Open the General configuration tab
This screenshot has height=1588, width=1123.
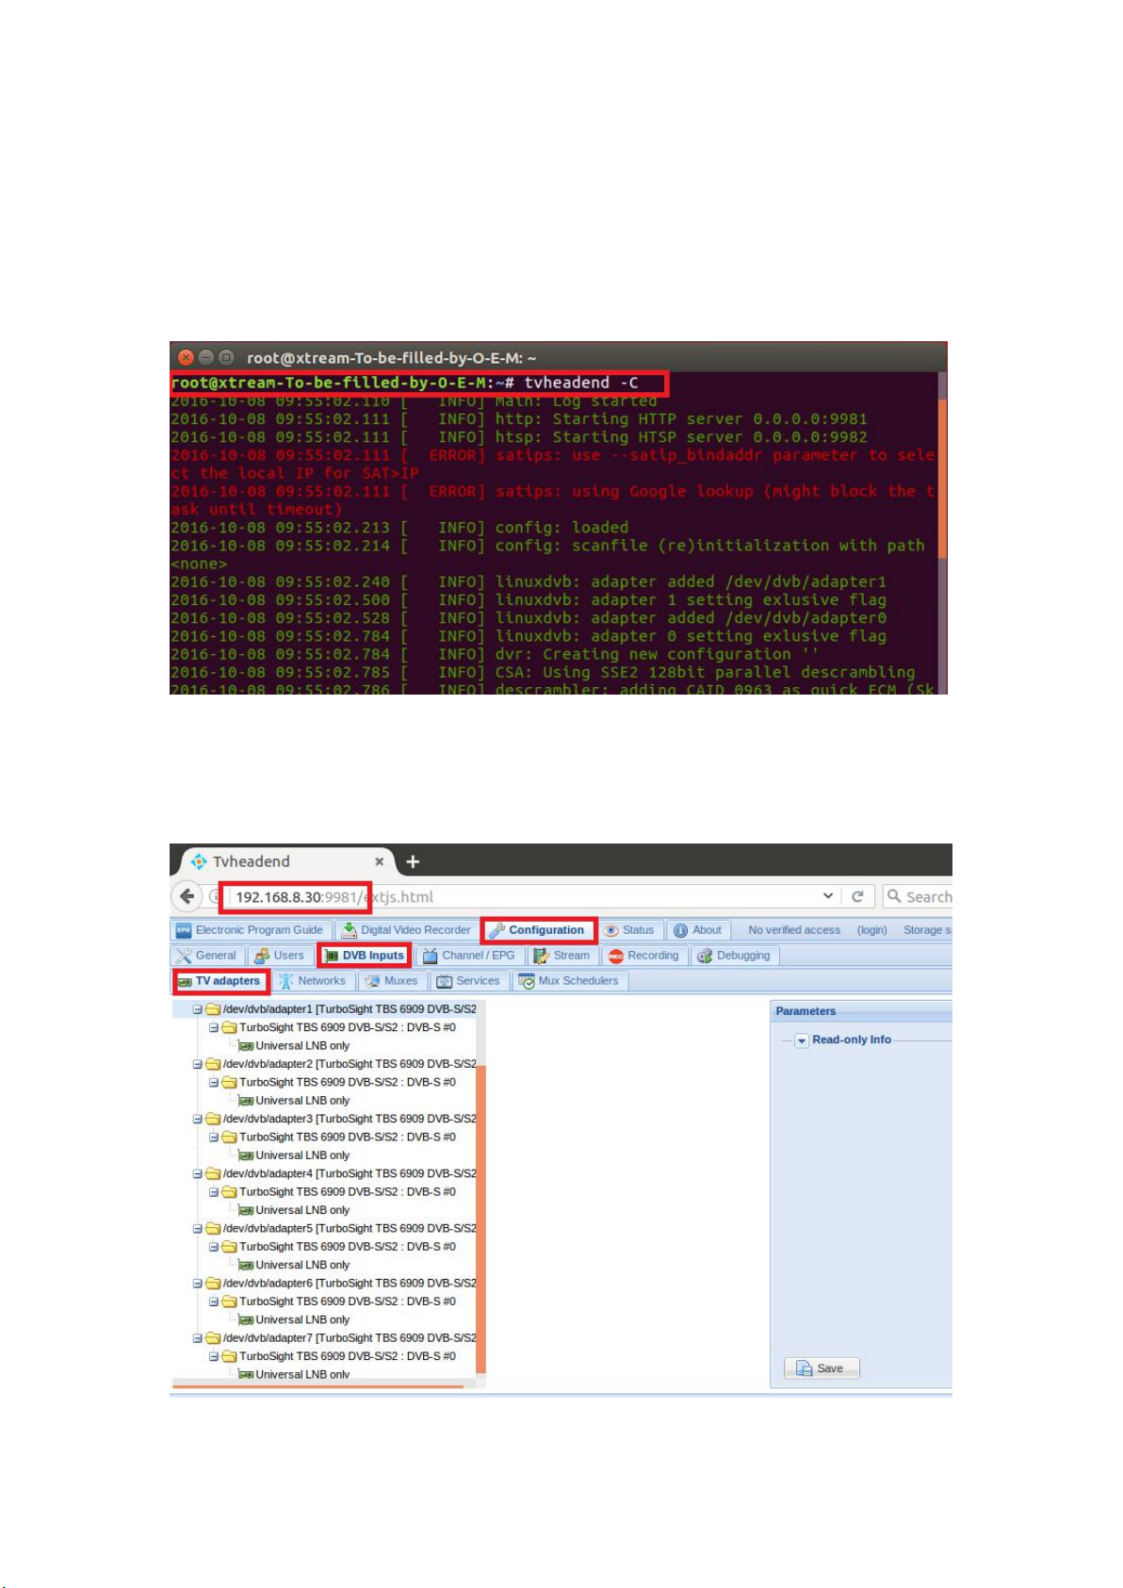[206, 956]
